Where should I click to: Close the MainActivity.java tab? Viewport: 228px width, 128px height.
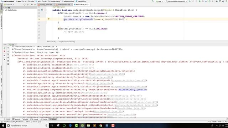89,5
